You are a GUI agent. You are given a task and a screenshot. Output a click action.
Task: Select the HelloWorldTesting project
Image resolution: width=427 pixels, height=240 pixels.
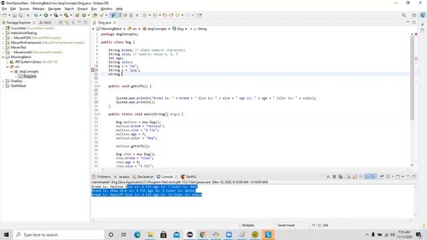click(x=24, y=33)
